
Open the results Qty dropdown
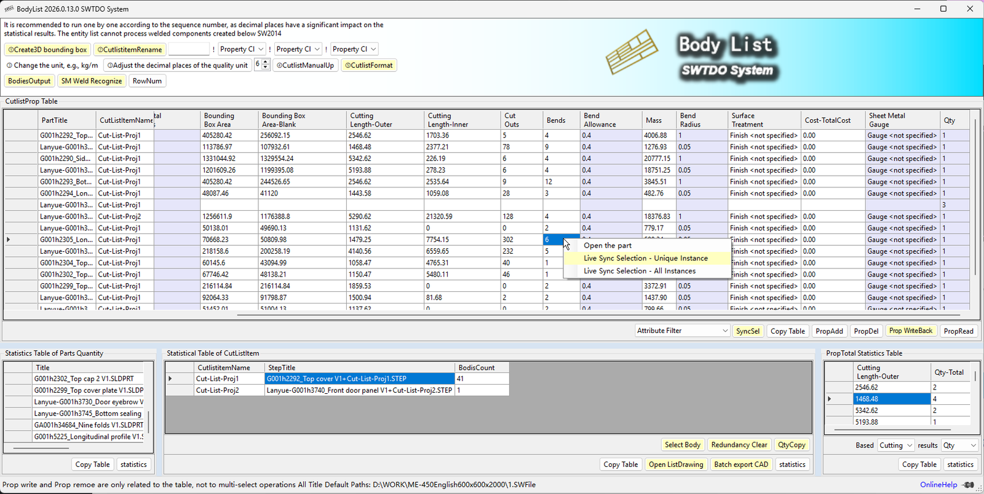959,445
